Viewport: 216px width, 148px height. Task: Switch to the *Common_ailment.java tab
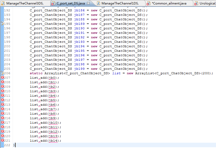click(x=169, y=3)
